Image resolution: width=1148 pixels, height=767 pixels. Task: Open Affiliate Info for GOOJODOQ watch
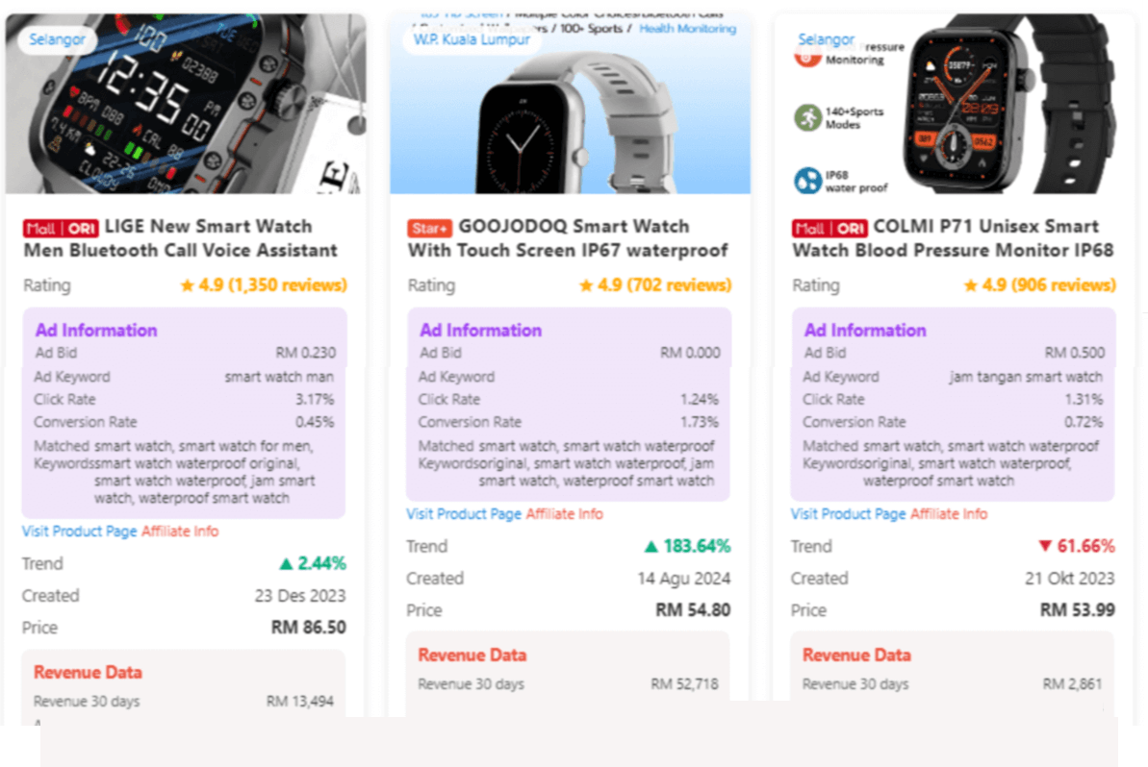click(564, 514)
